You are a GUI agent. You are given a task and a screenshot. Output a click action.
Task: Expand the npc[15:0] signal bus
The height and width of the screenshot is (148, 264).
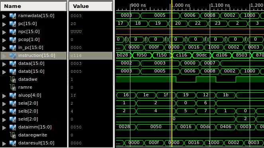click(4, 32)
